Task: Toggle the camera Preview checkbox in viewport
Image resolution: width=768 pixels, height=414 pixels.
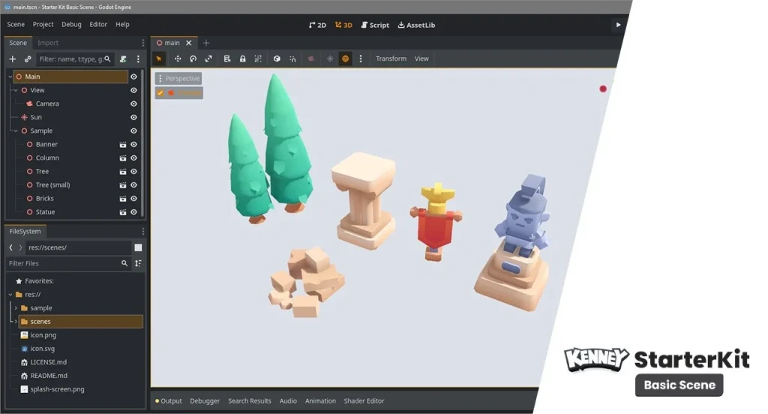Action: click(x=160, y=92)
